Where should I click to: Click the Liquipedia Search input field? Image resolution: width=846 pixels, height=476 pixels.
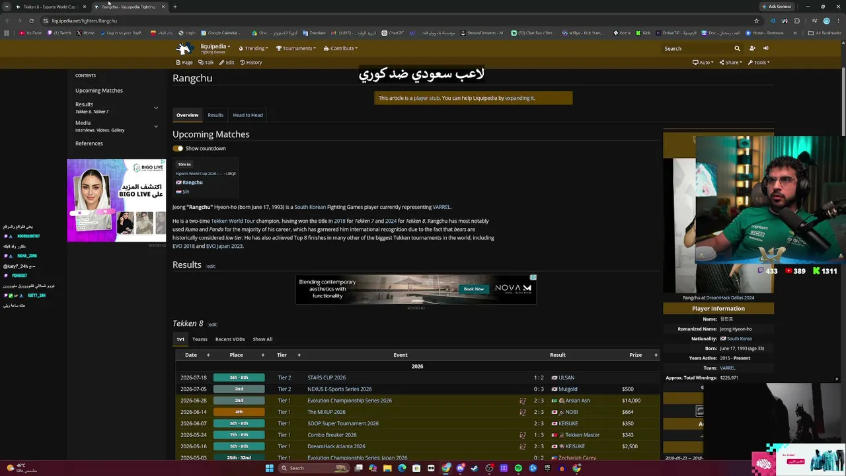tap(697, 48)
